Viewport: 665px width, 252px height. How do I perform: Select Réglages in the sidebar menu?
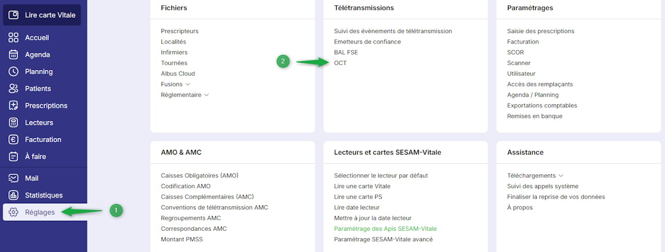[39, 212]
